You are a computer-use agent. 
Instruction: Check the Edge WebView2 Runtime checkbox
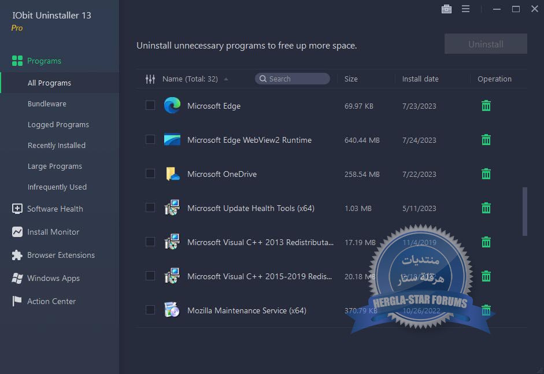(x=150, y=139)
